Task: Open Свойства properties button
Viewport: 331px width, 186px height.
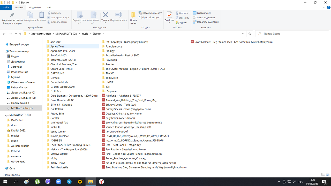Action: [x=169, y=18]
